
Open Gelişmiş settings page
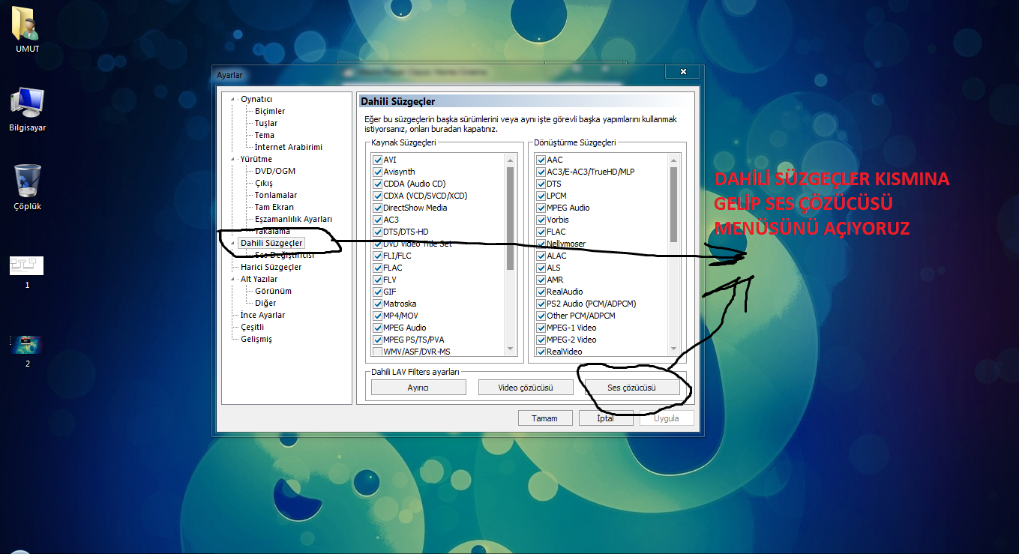coord(256,339)
